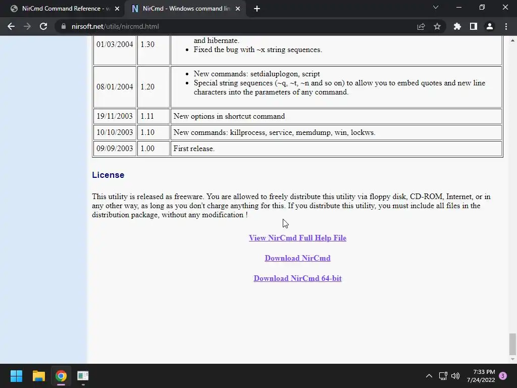Image resolution: width=517 pixels, height=388 pixels.
Task: Click the vertical scrollbar thumb
Action: [512, 344]
